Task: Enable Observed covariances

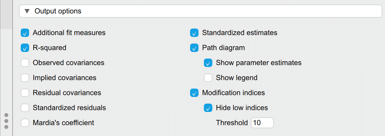Action: click(25, 63)
